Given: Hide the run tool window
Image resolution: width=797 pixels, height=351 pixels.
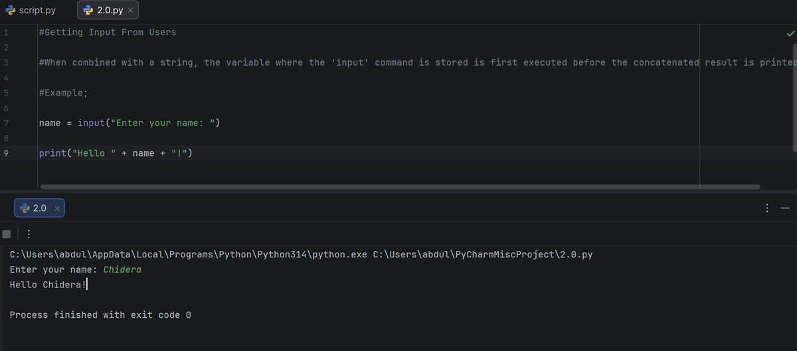Looking at the screenshot, I should [x=785, y=208].
